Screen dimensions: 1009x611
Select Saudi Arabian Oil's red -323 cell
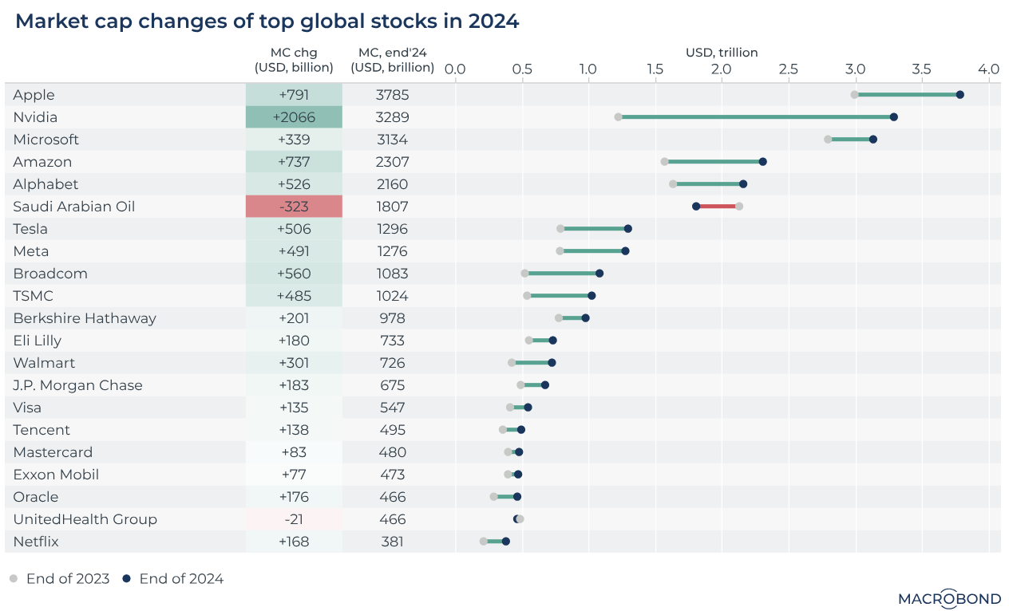point(294,207)
